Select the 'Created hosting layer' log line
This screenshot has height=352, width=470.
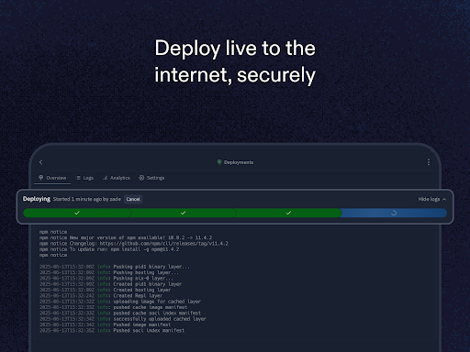105,290
